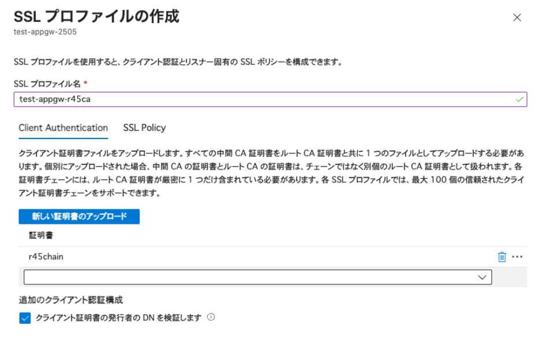Toggle the client certificate issuer DN checkbox
543x338 pixels.
pos(25,318)
